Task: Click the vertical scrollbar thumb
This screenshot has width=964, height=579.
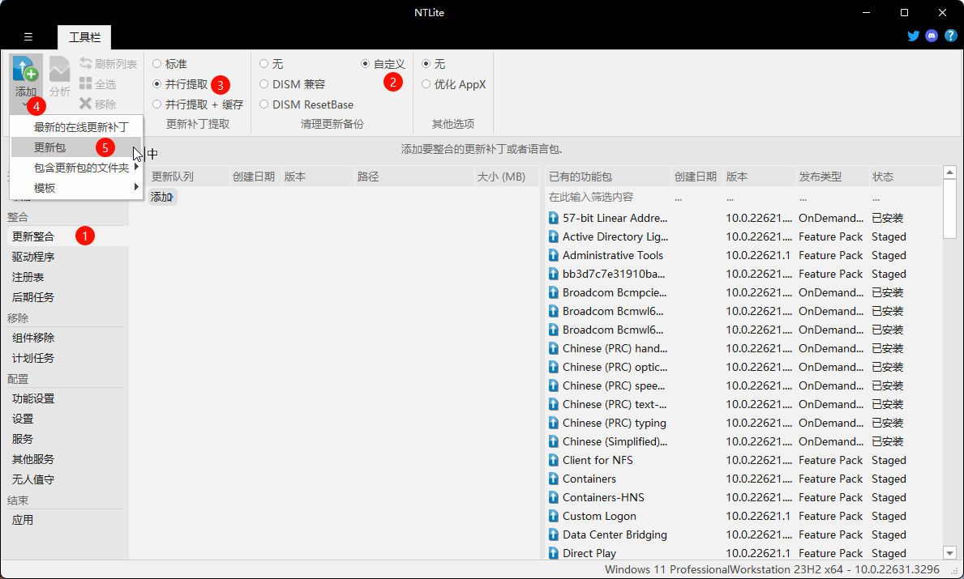Action: pyautogui.click(x=950, y=209)
